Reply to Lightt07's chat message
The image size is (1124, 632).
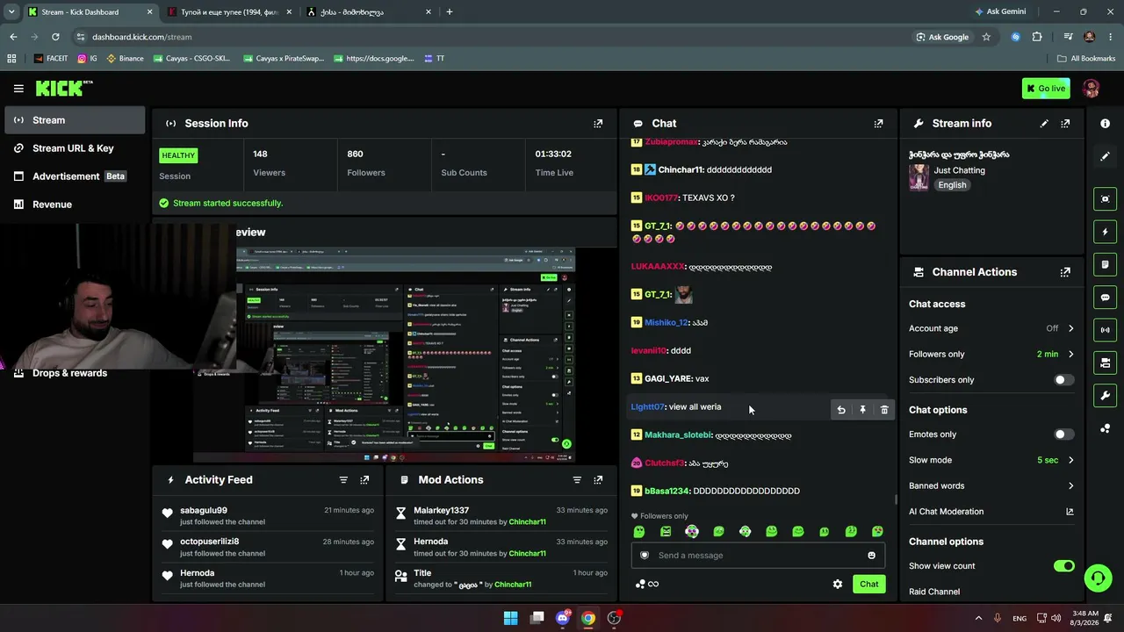tap(841, 410)
